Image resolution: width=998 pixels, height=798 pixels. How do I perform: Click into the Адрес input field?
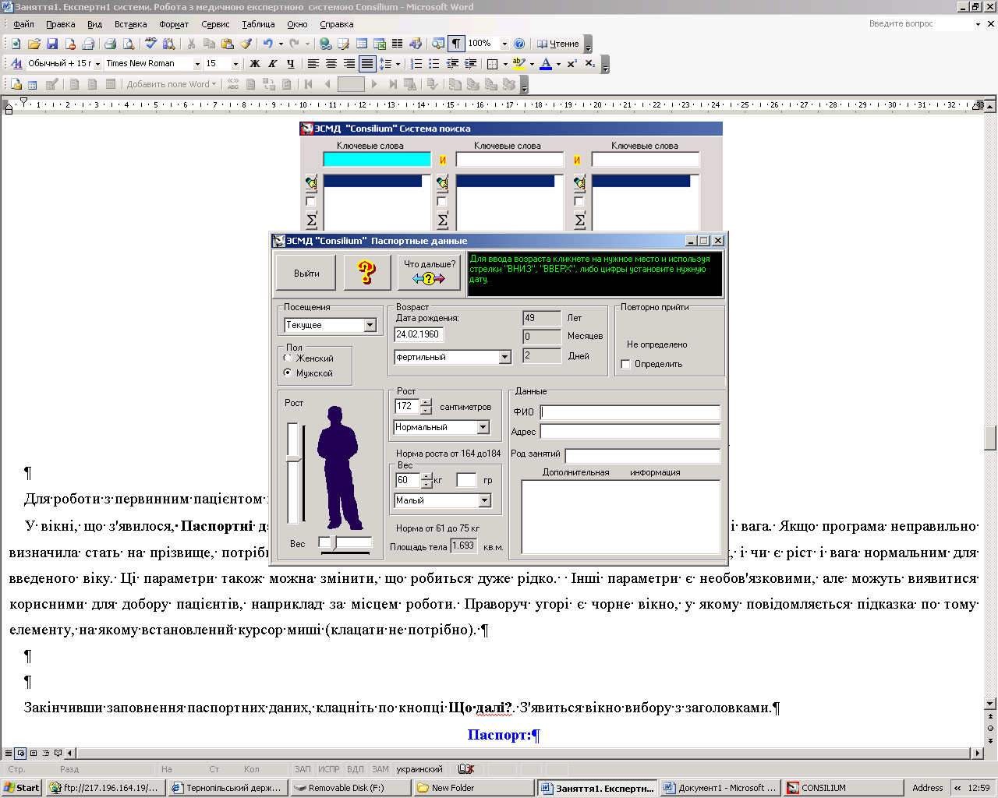pos(630,432)
